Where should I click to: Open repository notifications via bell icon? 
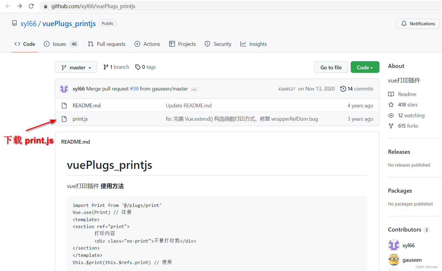point(404,24)
